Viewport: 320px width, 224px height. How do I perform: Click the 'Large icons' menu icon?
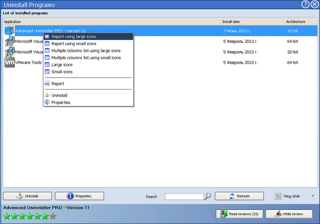pos(47,65)
